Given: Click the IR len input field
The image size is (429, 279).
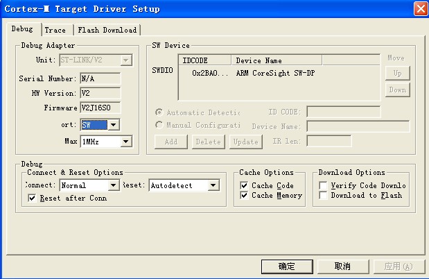Looking at the screenshot, I should click(x=329, y=141).
